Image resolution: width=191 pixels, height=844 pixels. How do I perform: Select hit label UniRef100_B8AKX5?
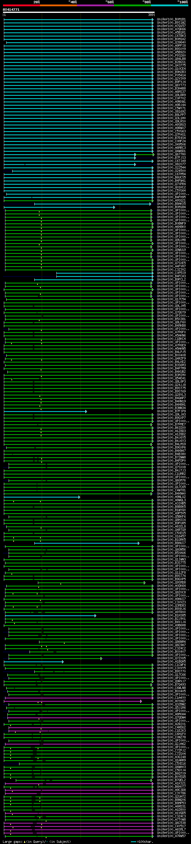[171, 204]
